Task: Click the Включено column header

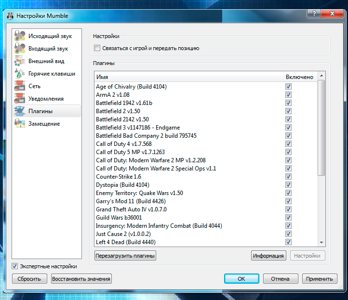Action: pos(300,77)
